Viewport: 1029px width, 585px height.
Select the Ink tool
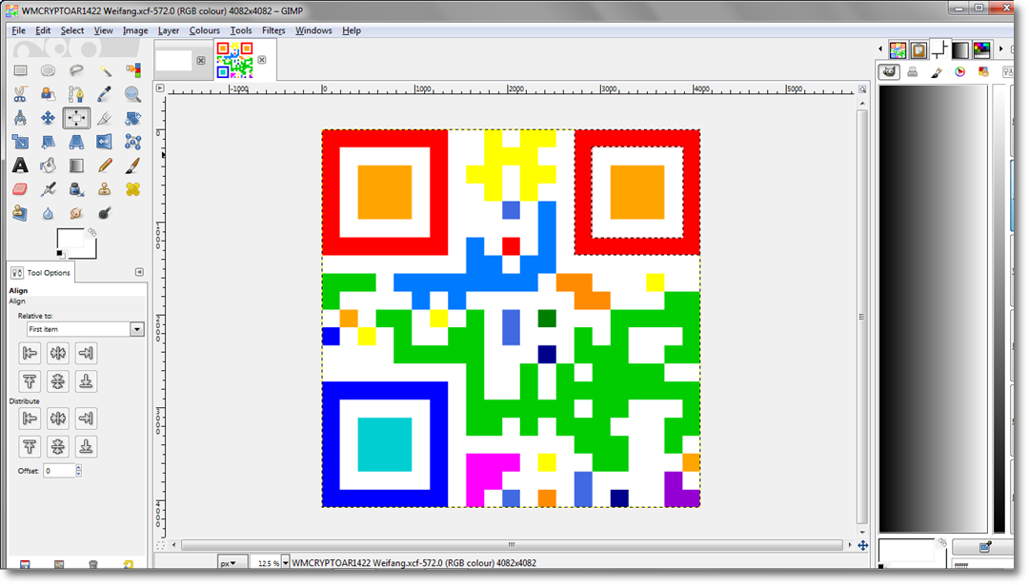(x=76, y=189)
